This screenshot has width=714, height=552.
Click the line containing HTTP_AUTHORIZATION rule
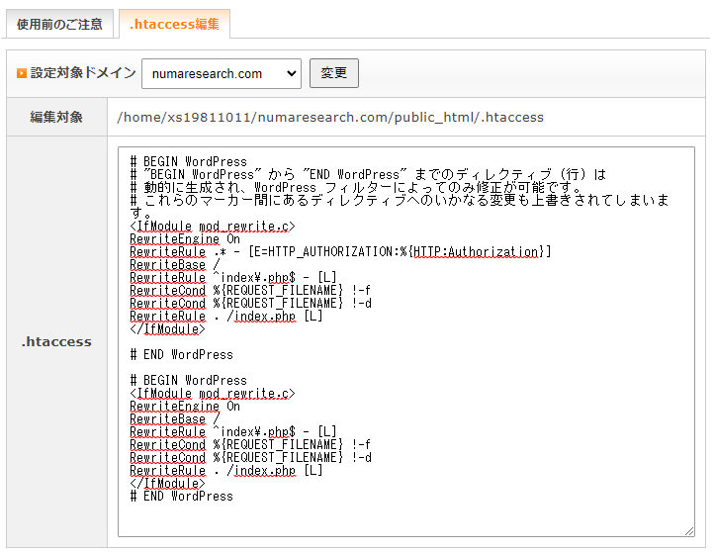tap(340, 252)
